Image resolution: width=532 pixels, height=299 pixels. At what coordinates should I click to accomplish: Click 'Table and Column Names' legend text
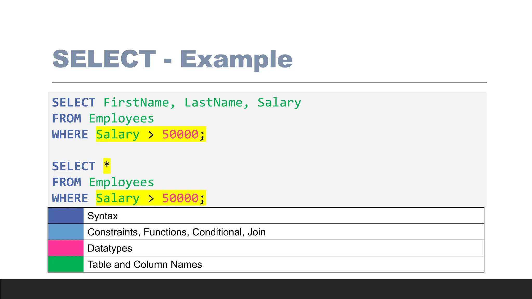pos(145,264)
